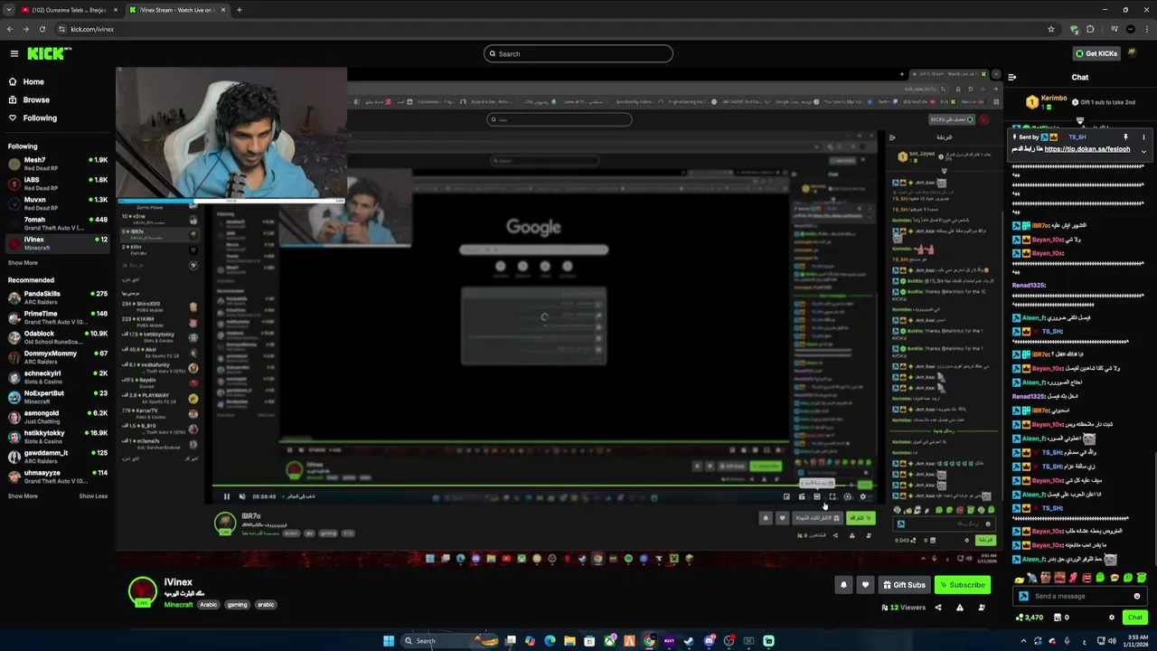Open the Minecraft category link
The height and width of the screenshot is (651, 1157).
179,604
